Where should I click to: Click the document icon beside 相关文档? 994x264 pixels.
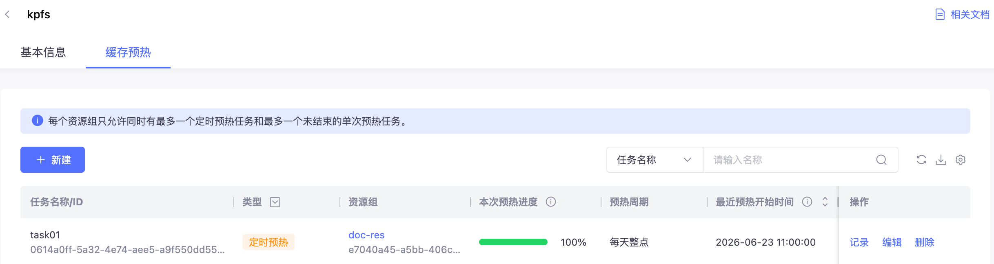click(940, 15)
